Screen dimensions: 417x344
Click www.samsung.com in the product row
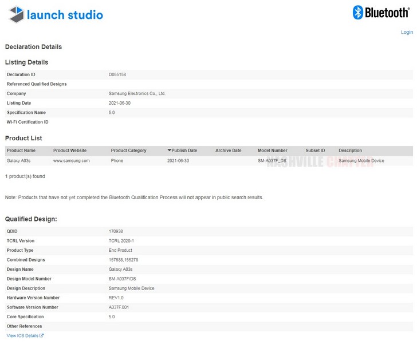(71, 161)
